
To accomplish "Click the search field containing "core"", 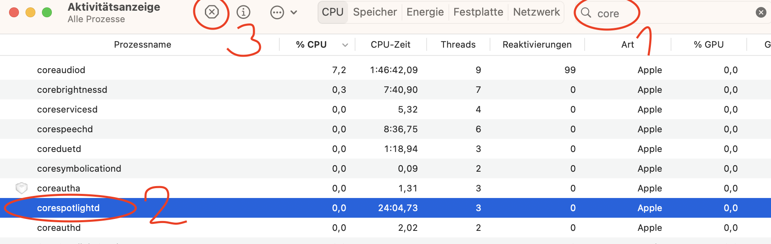I will (658, 13).
